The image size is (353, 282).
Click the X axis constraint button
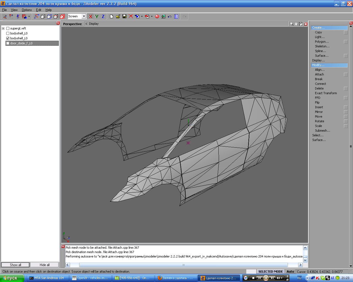pyautogui.click(x=90, y=17)
